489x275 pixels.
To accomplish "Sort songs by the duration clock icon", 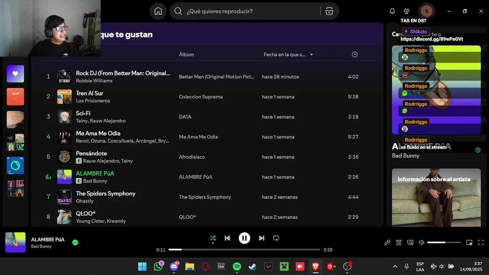I will coord(355,55).
